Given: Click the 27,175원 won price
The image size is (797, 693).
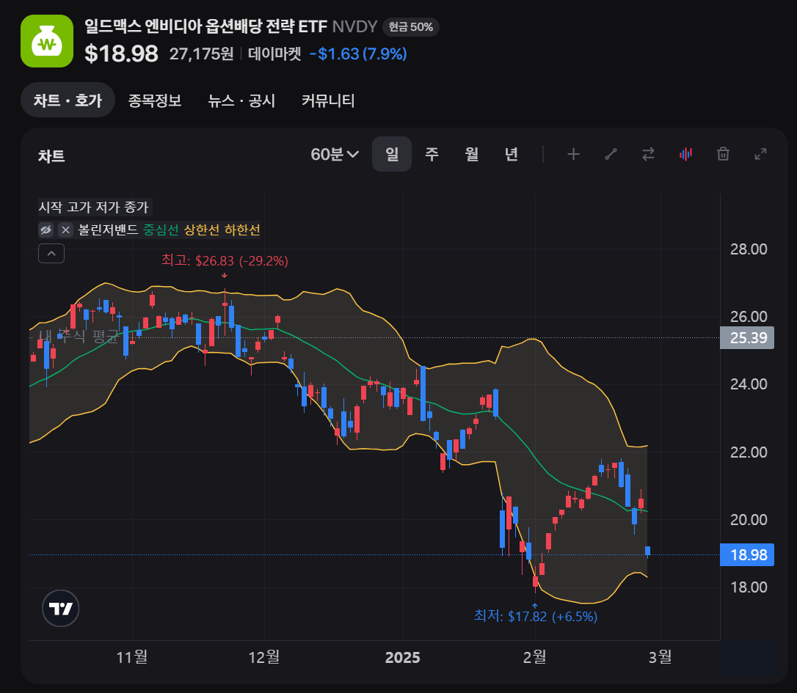Looking at the screenshot, I should pyautogui.click(x=201, y=54).
